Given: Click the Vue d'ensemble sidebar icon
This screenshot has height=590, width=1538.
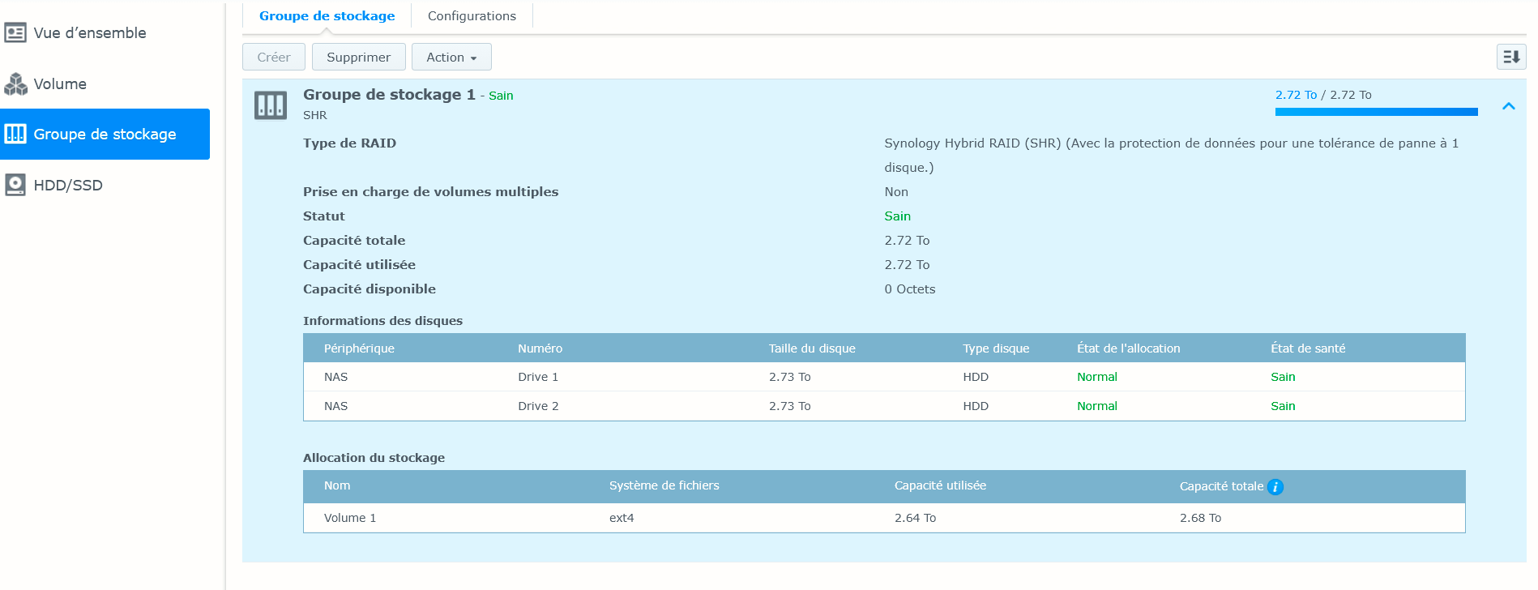Looking at the screenshot, I should (15, 33).
